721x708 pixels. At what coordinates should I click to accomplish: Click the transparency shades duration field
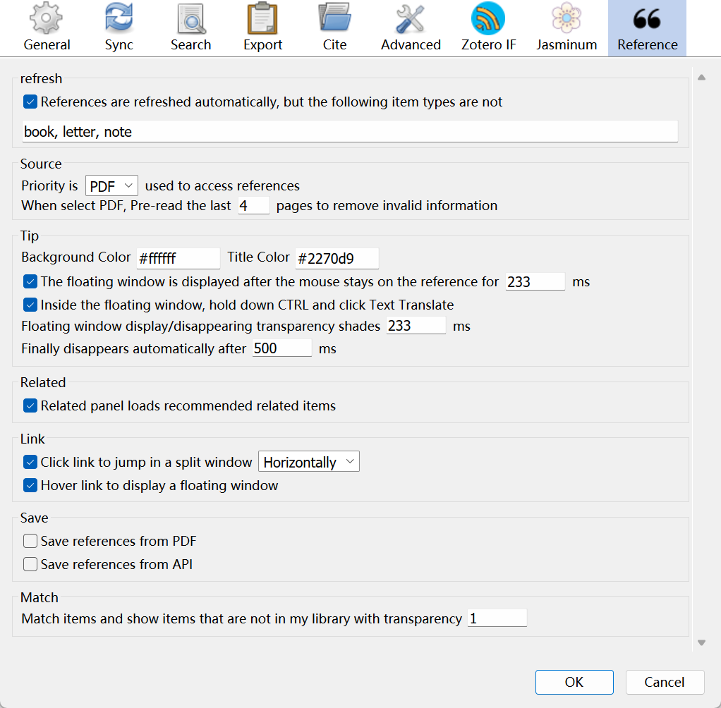click(416, 326)
